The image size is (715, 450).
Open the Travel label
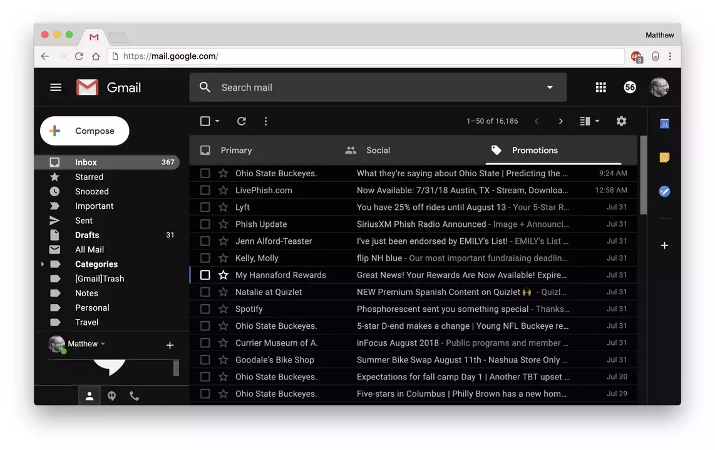[106, 322]
